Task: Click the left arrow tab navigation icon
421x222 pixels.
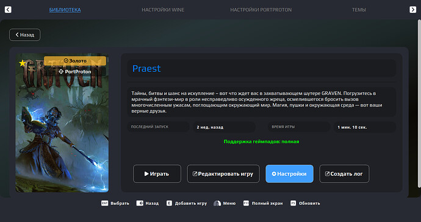Action: pos(8,10)
